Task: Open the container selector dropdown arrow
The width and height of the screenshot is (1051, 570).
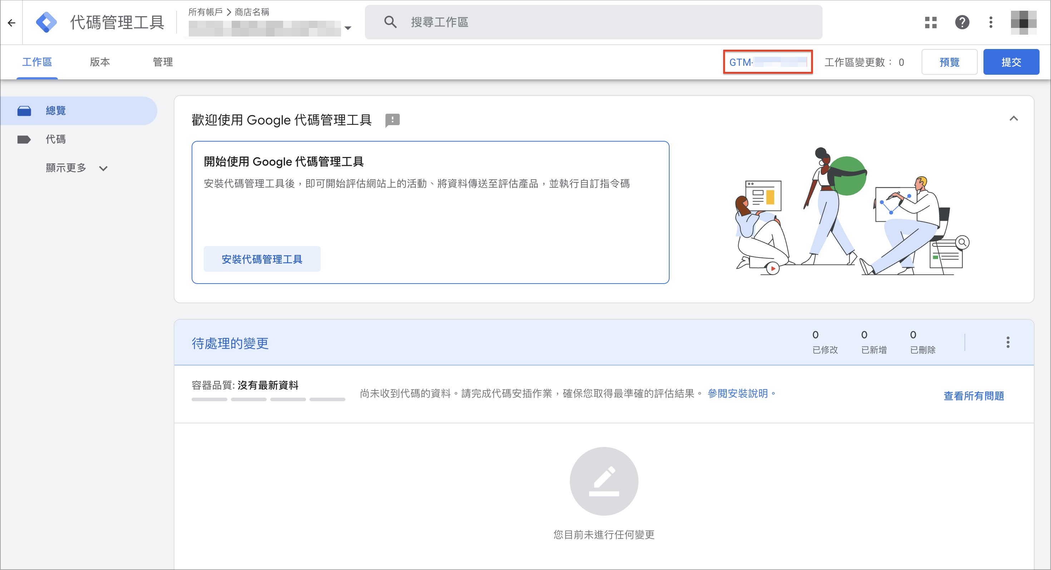Action: click(347, 28)
